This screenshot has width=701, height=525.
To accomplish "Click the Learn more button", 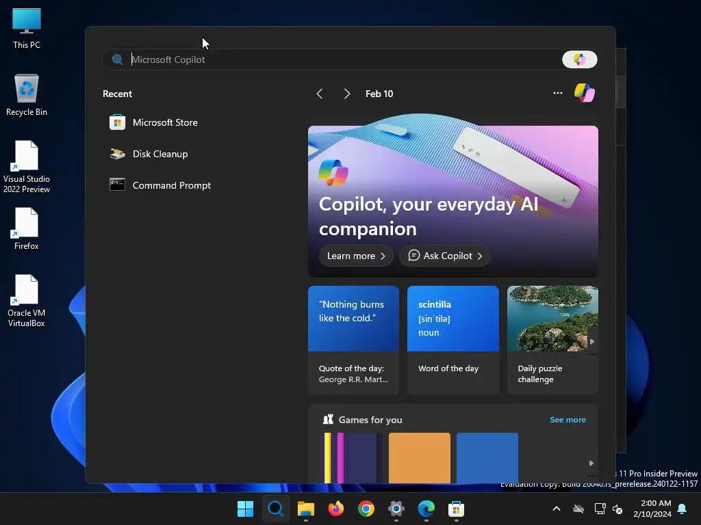I will pyautogui.click(x=356, y=256).
